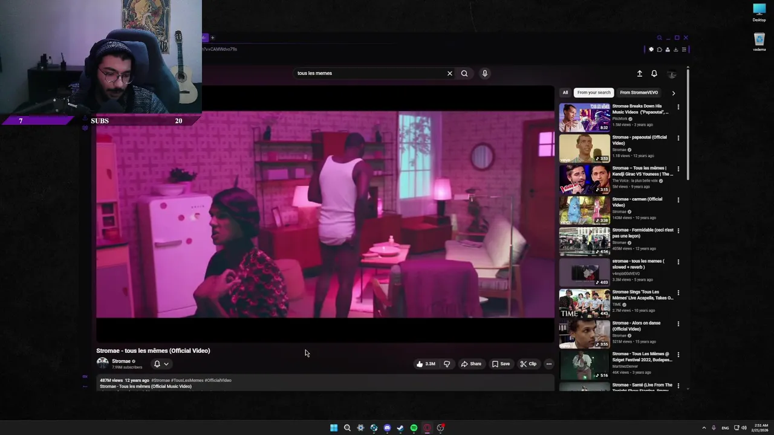The width and height of the screenshot is (774, 435).
Task: Open 'Stromae - Formidable' video thumbnail
Action: [x=584, y=241]
